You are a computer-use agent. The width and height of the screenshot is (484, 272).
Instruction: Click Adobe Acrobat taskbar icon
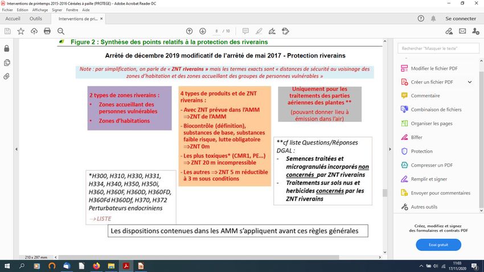pyautogui.click(x=126, y=266)
